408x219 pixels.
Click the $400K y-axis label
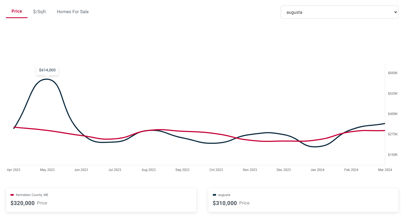(393, 114)
